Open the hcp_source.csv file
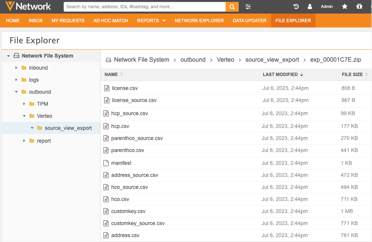This screenshot has width=372, height=242. 130,113
